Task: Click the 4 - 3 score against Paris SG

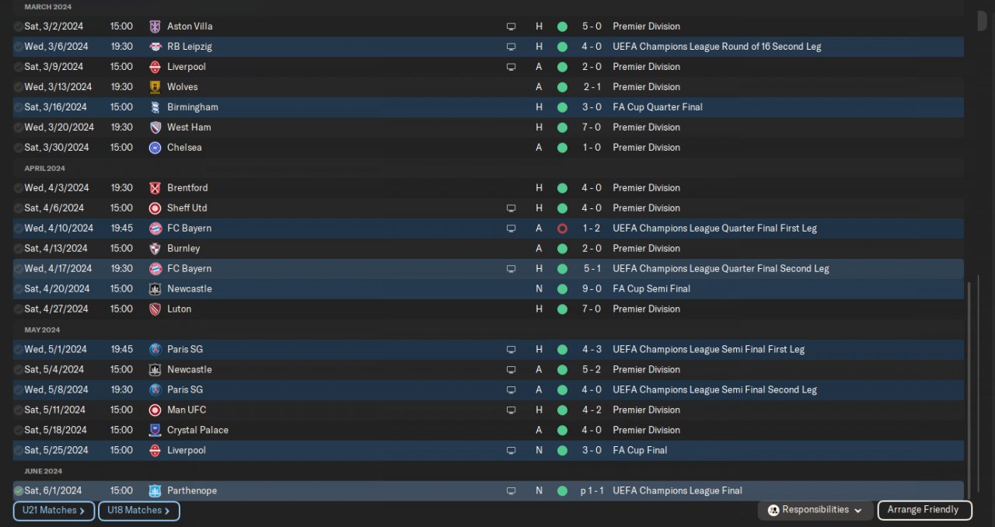Action: pos(592,350)
